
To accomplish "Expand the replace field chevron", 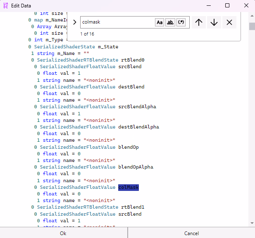I will click(74, 22).
